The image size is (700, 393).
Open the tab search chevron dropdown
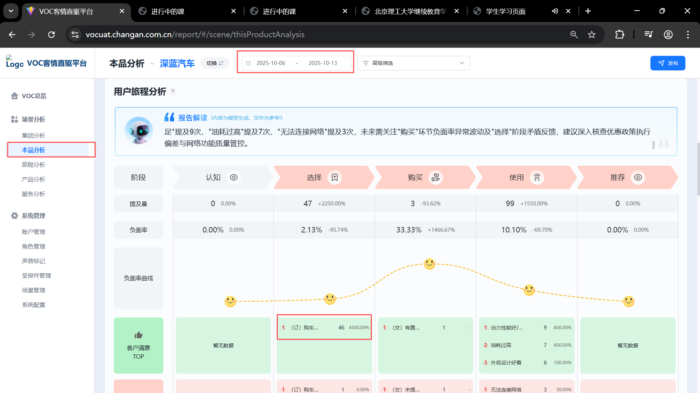[x=11, y=11]
